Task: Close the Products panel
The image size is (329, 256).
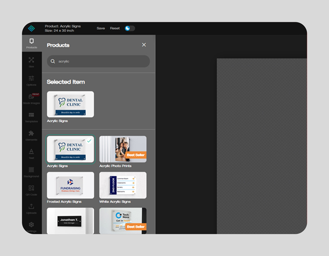Action: (144, 45)
